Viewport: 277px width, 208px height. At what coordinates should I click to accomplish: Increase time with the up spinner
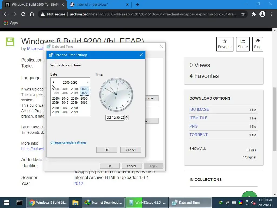126,116
